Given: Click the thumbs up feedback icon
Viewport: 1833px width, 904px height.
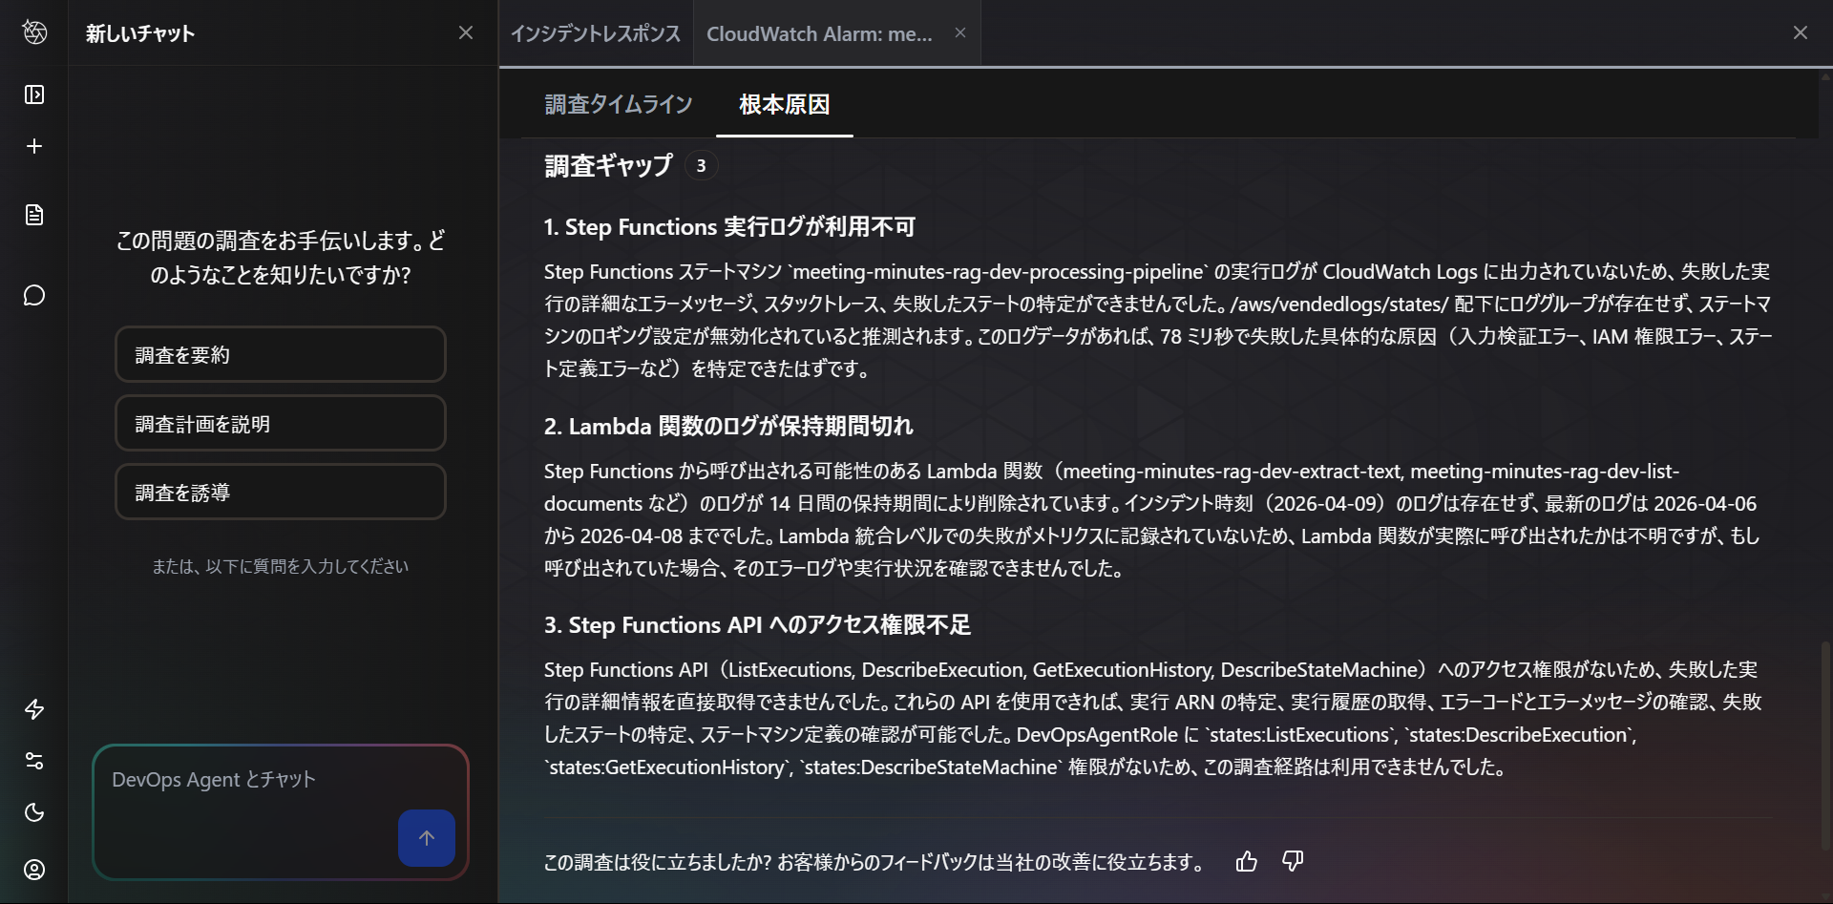Looking at the screenshot, I should pos(1247,862).
